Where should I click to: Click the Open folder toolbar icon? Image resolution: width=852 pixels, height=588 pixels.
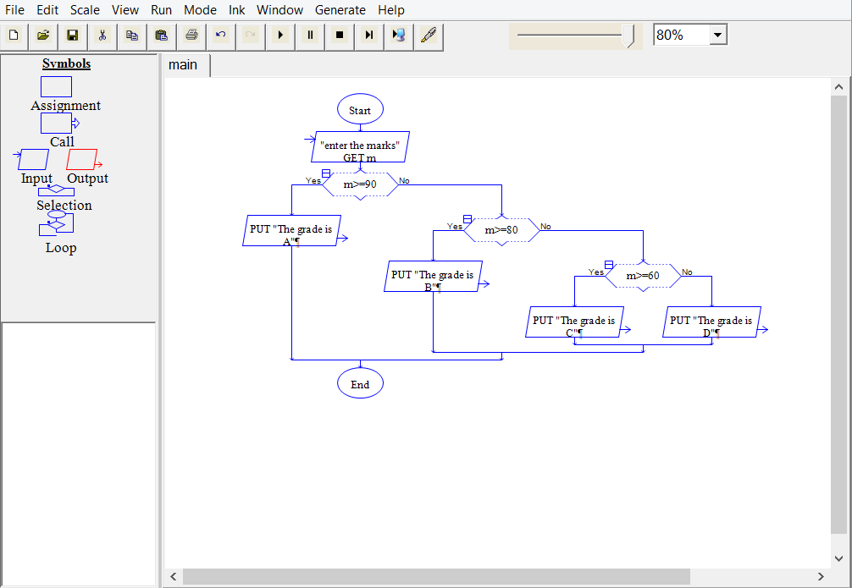coord(42,36)
